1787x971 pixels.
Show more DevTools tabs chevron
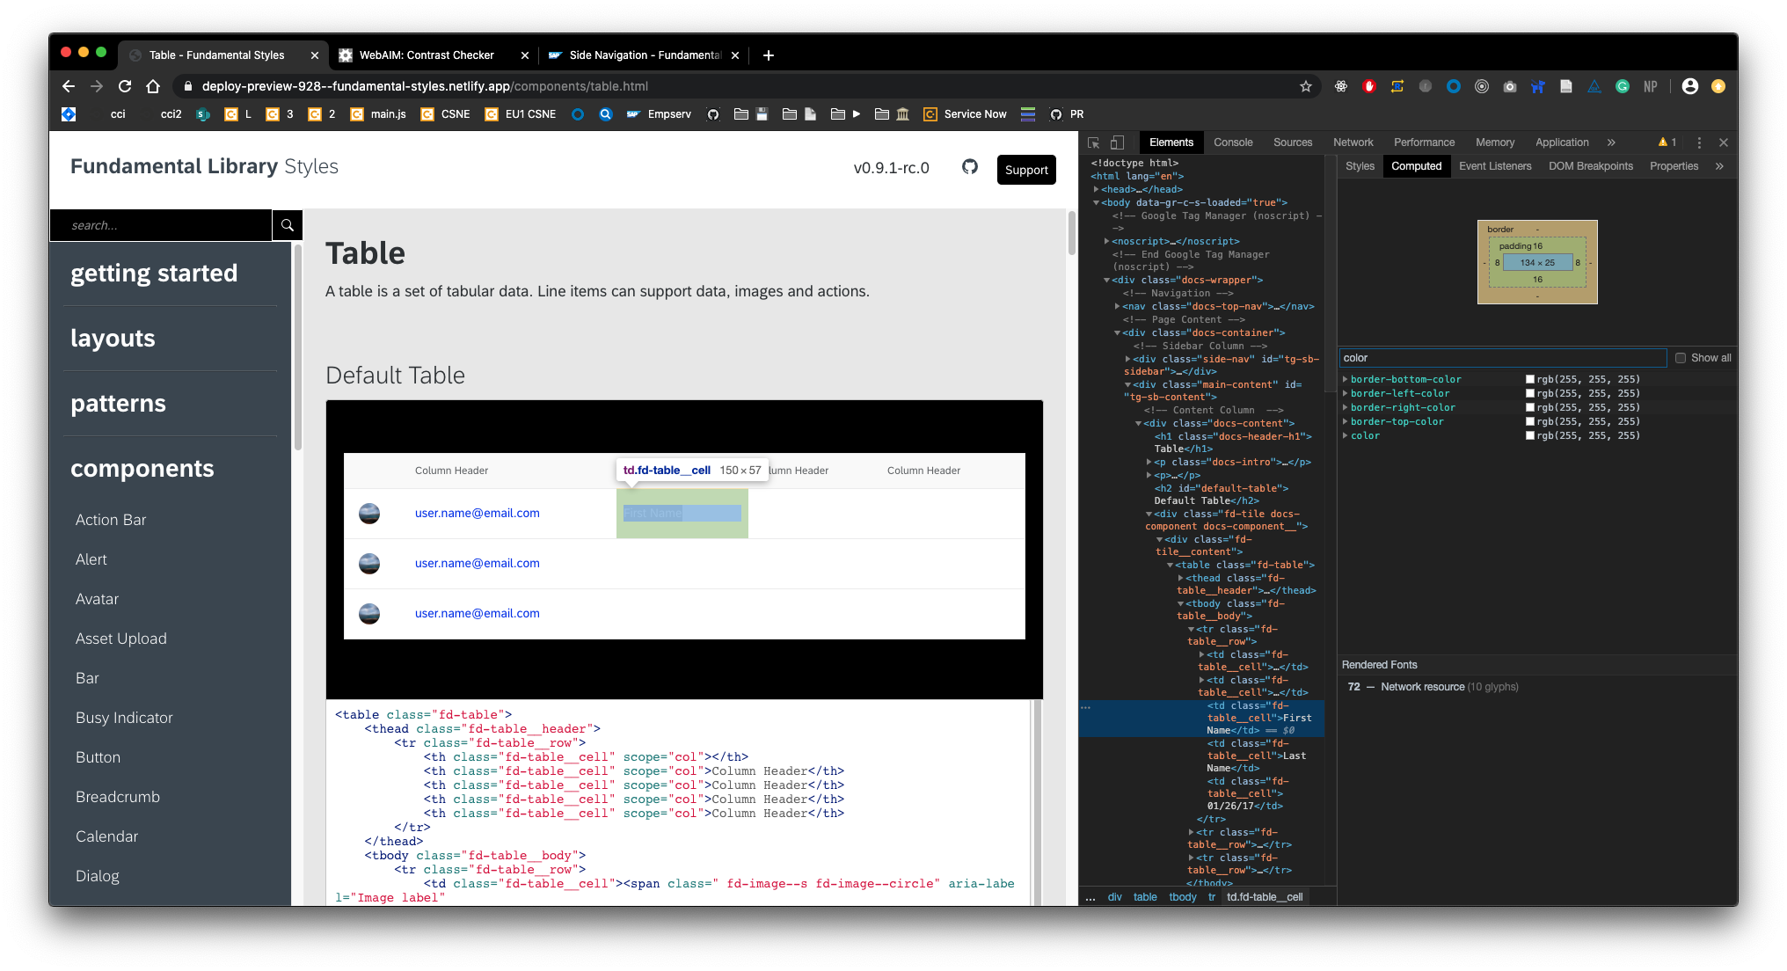[1611, 142]
